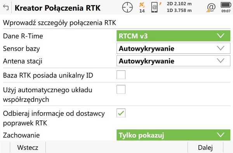Click the internet signal @ status icon
This screenshot has height=153, width=233.
[211, 8]
